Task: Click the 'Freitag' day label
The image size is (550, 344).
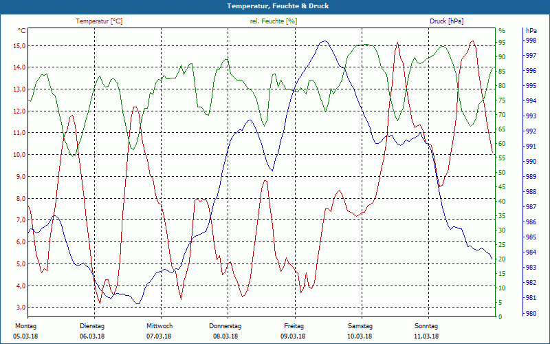Action: (294, 326)
